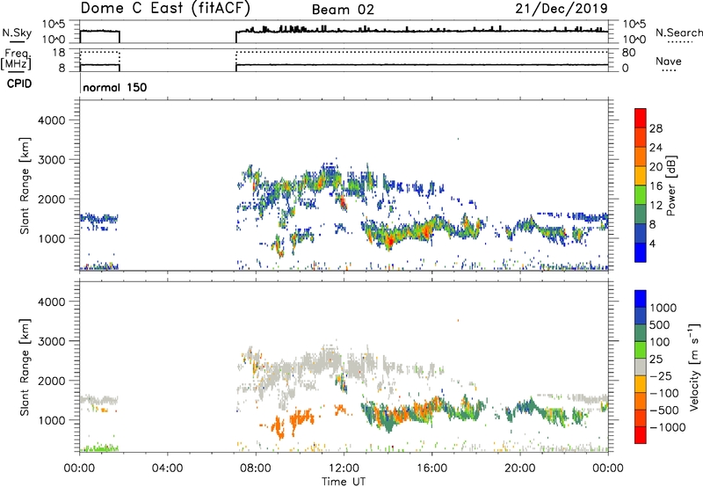This screenshot has width=703, height=487.
Task: Click the "500" label on the Velocity colorbar
Action: (660, 324)
